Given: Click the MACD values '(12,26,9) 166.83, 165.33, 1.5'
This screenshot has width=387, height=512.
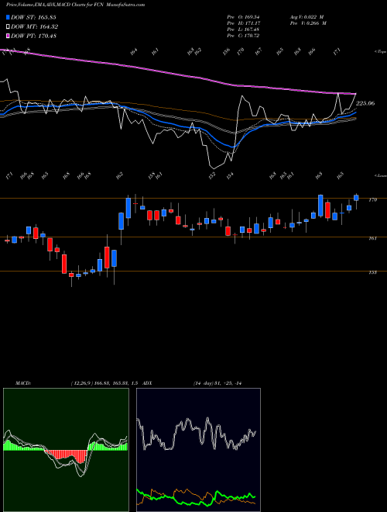Looking at the screenshot, I should coord(105,383).
